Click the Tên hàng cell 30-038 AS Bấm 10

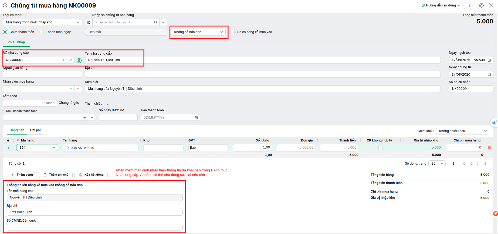(x=101, y=148)
